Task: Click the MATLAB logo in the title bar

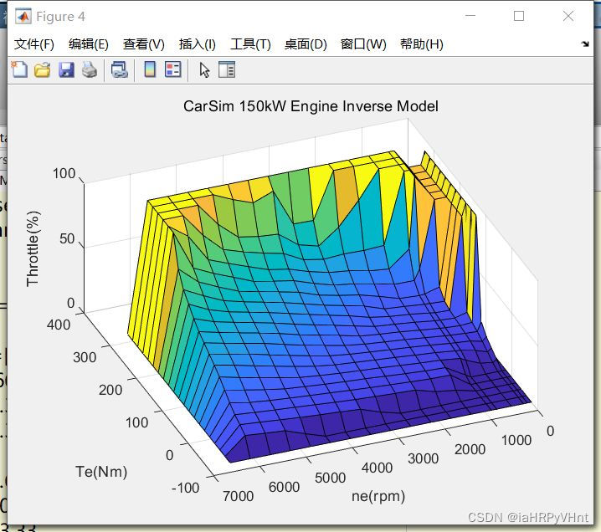Action: pos(23,16)
